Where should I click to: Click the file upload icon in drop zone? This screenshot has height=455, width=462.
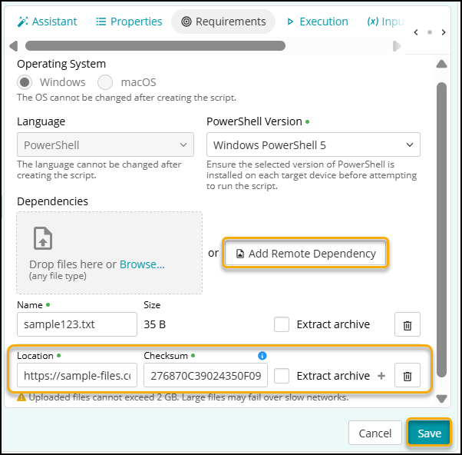click(x=43, y=238)
